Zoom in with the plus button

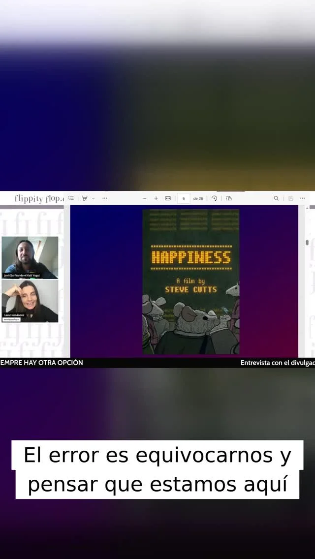(x=156, y=198)
